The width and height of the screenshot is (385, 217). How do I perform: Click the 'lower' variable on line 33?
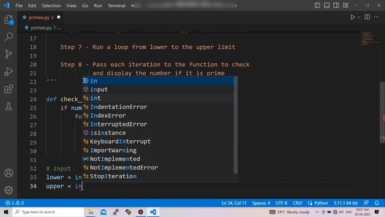(x=55, y=177)
